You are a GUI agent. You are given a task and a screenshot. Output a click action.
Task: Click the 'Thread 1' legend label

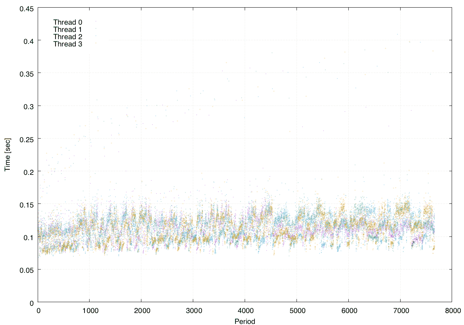coord(68,29)
